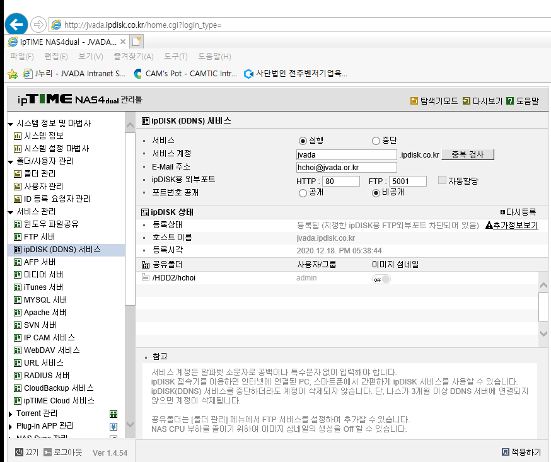Collapse 시스템 정보 및 마법사 tree
This screenshot has width=551, height=462.
(11, 124)
